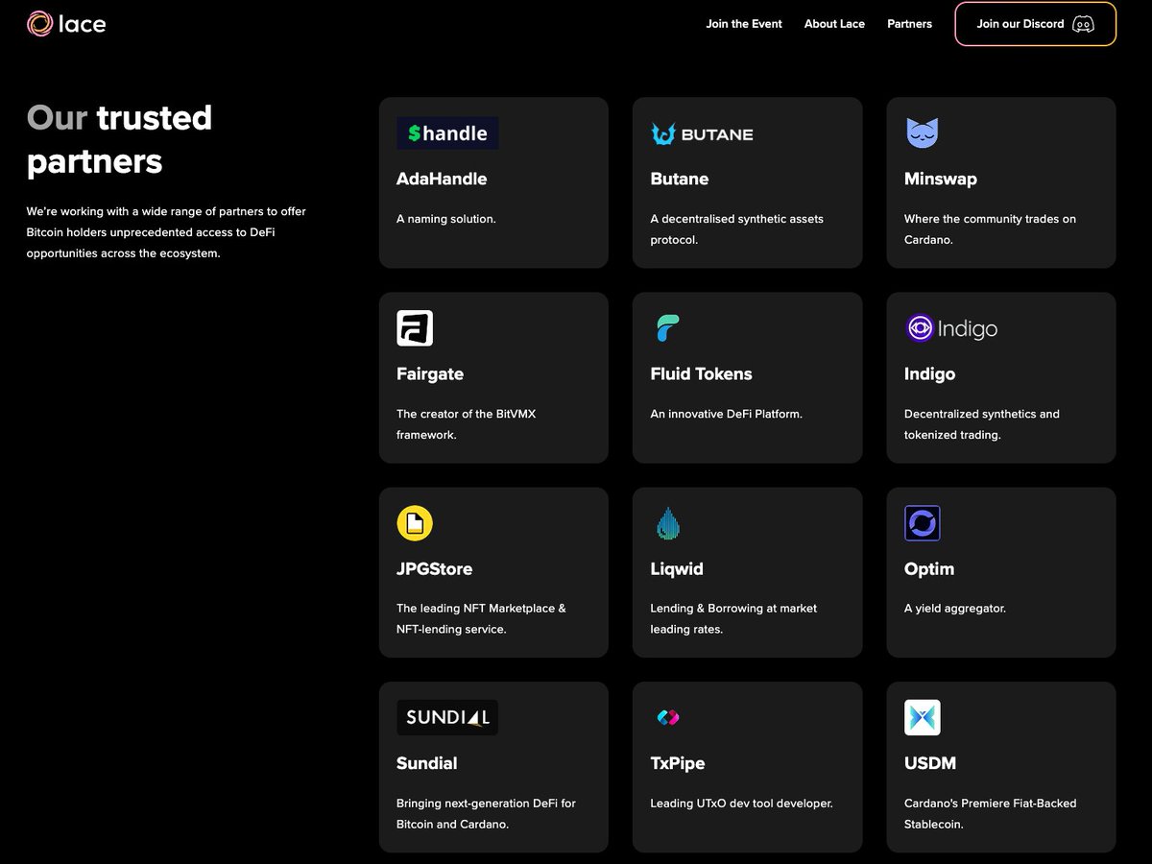Open the About Lace link
This screenshot has width=1152, height=864.
click(834, 24)
